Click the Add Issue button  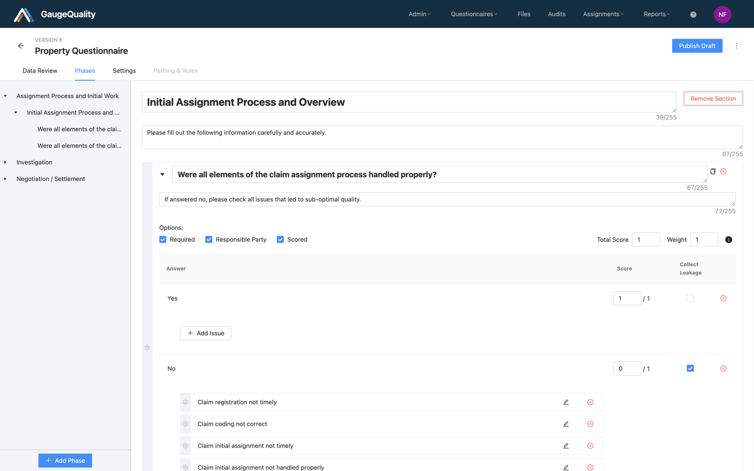click(205, 333)
